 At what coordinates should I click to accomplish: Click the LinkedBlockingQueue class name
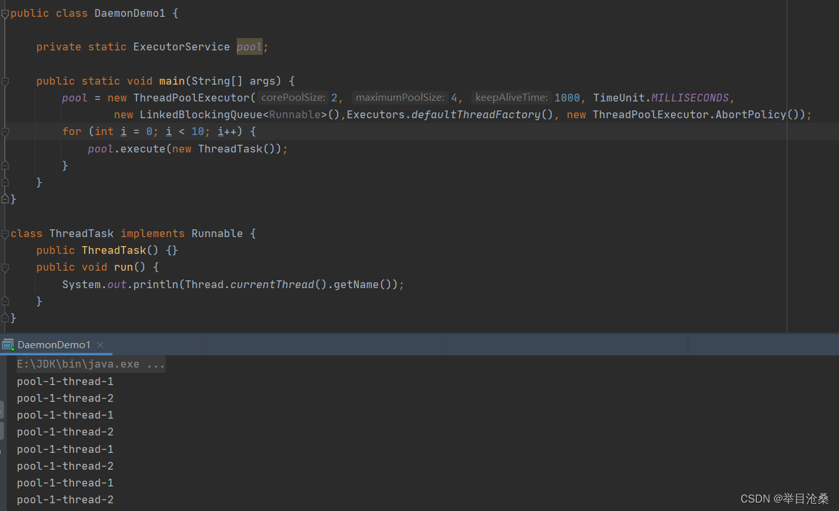tap(201, 115)
